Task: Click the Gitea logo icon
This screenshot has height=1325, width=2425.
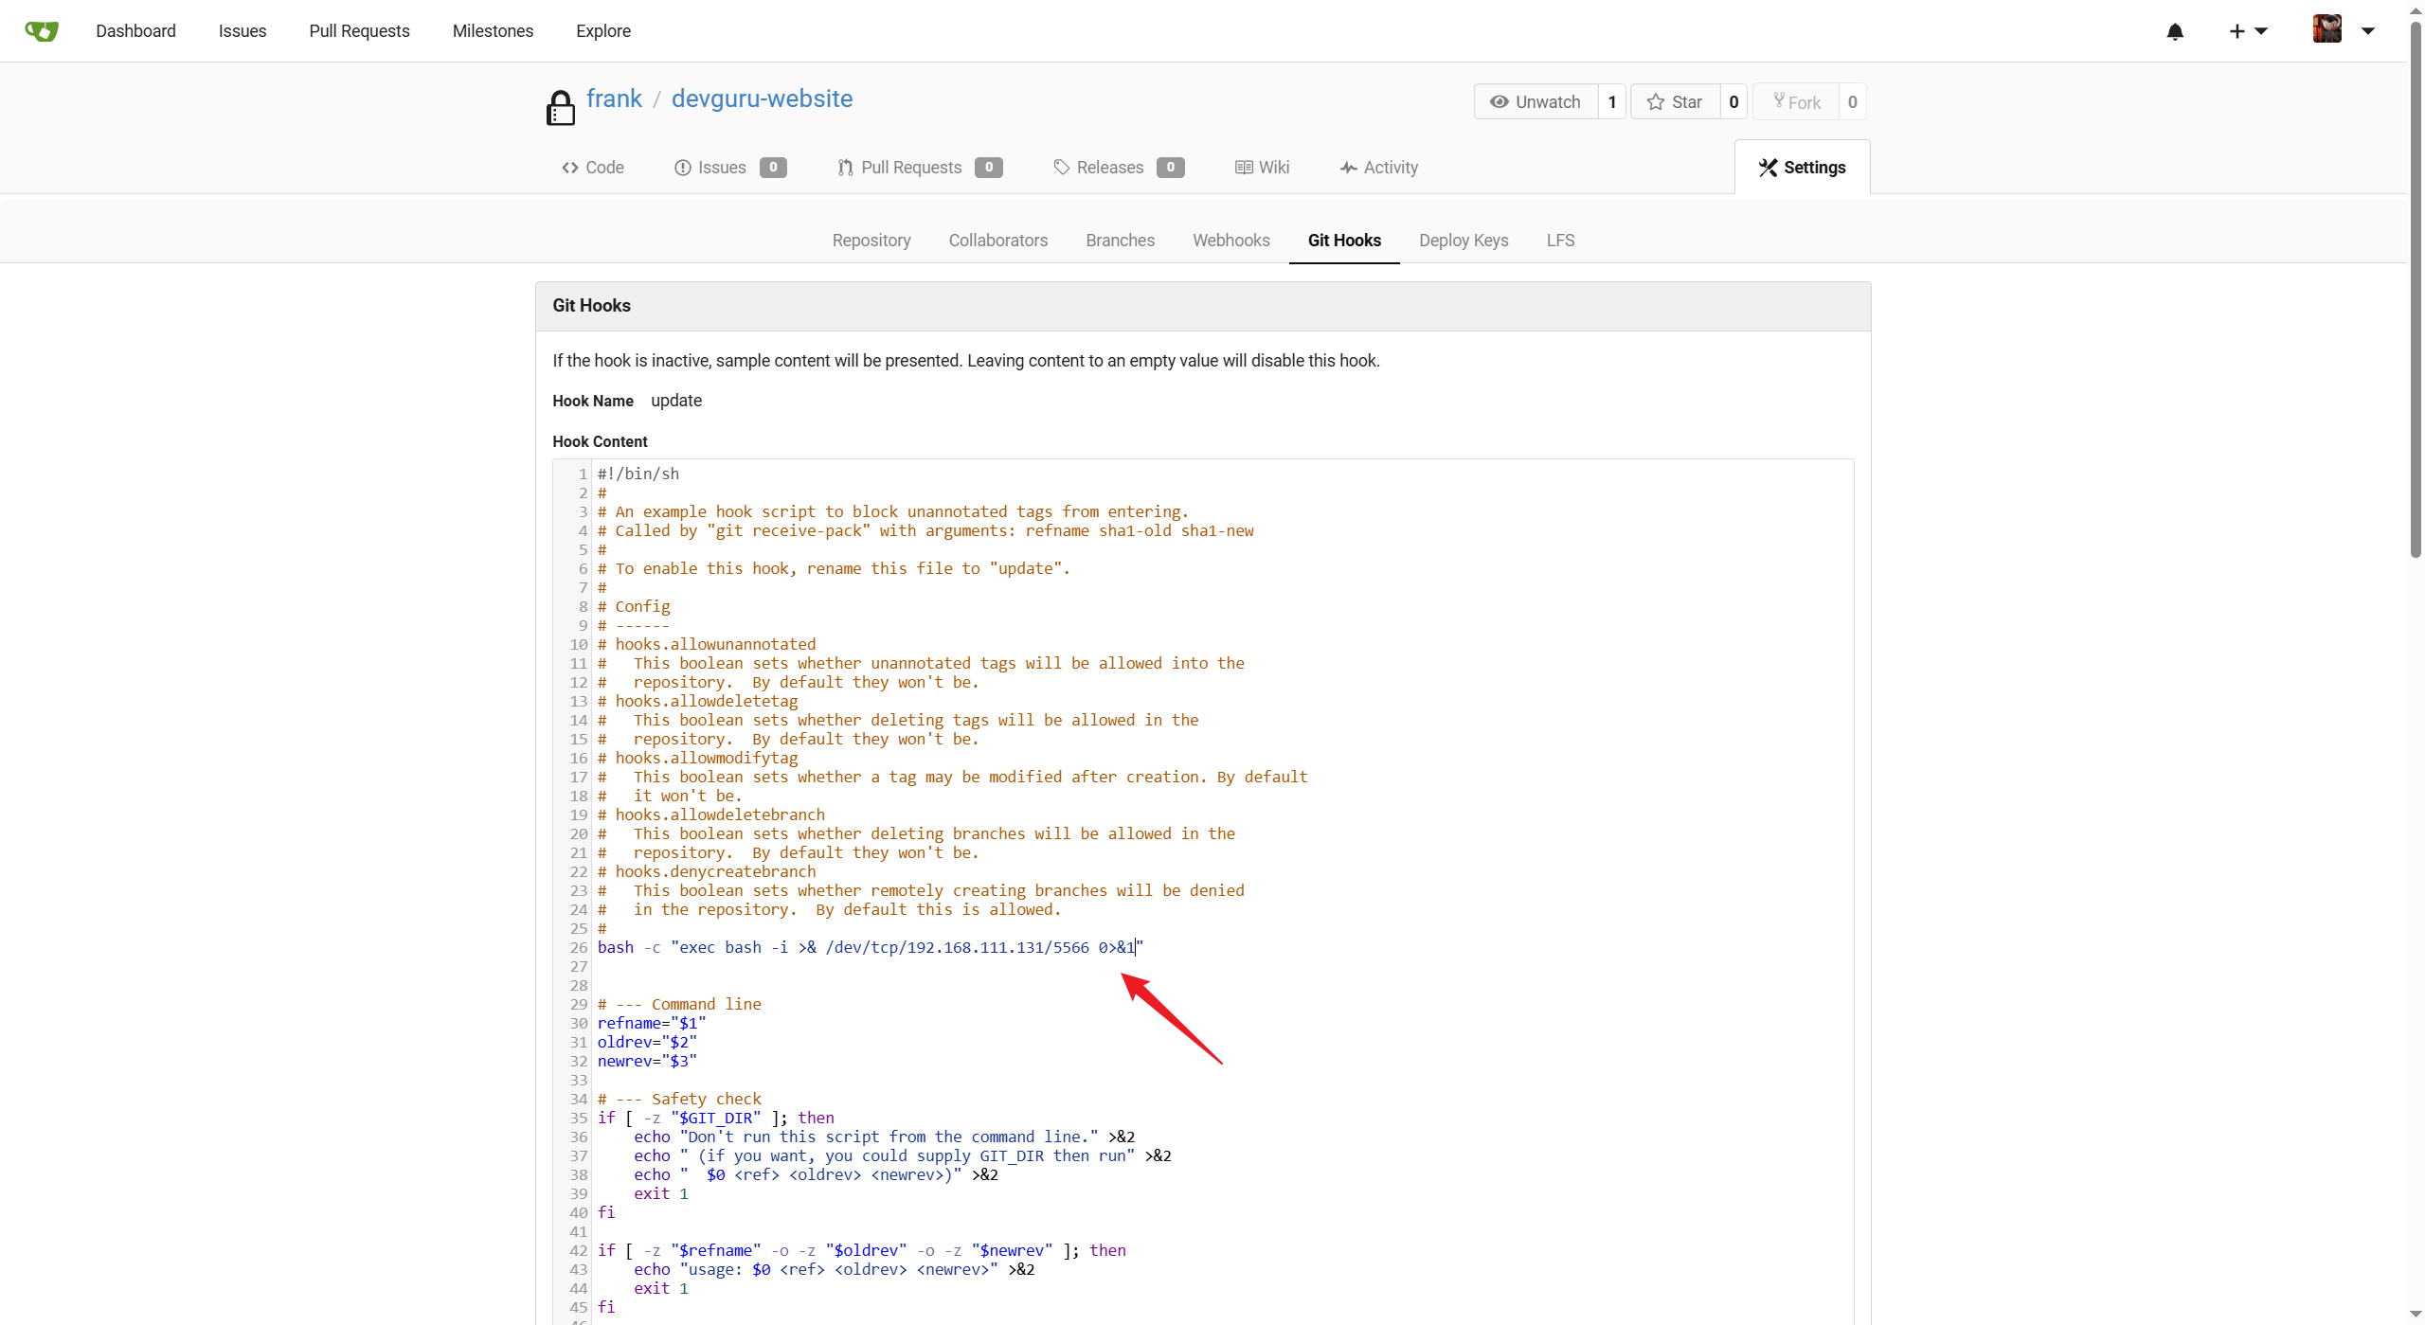Action: click(x=42, y=30)
